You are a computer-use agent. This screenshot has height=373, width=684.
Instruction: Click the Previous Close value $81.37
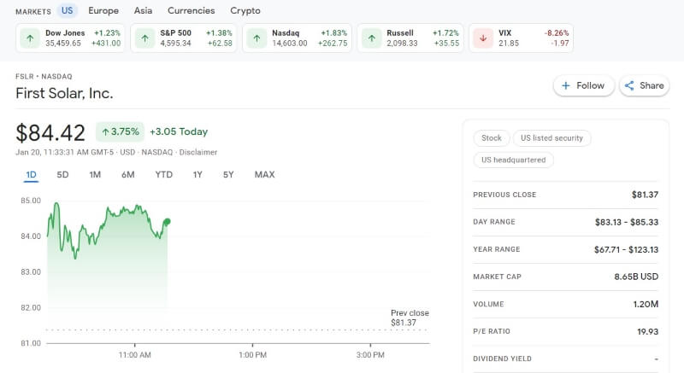(645, 195)
